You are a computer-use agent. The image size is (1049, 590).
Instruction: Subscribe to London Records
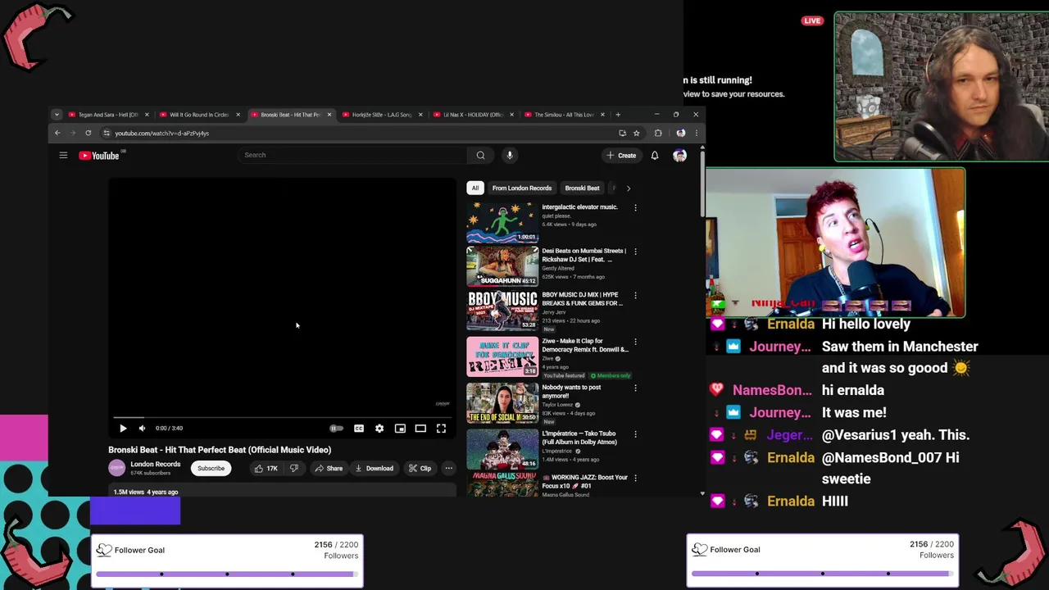(211, 468)
